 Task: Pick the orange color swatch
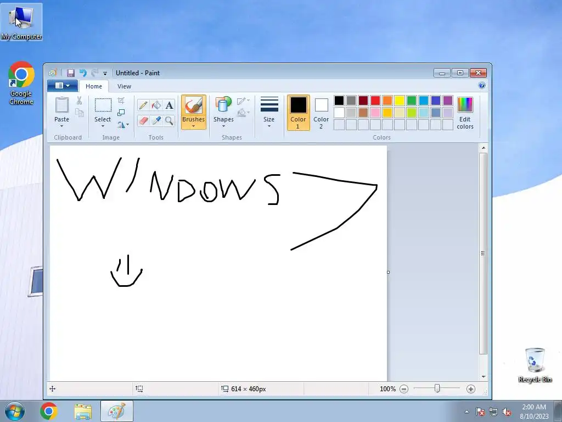click(387, 101)
